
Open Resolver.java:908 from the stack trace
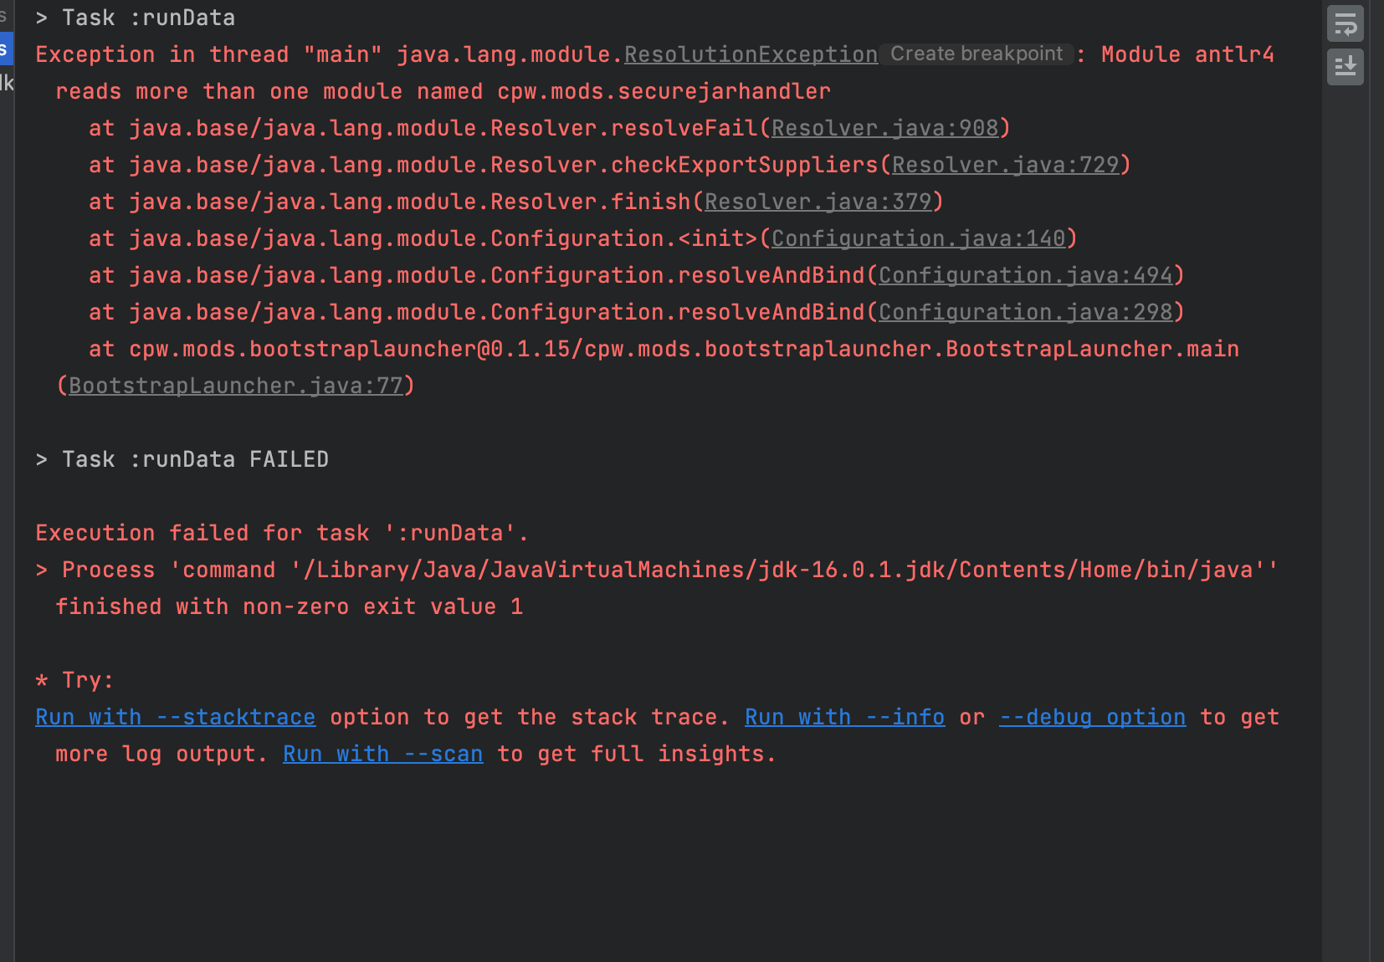click(x=885, y=128)
